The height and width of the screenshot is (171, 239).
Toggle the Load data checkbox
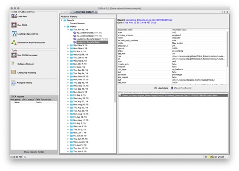coord(155,88)
